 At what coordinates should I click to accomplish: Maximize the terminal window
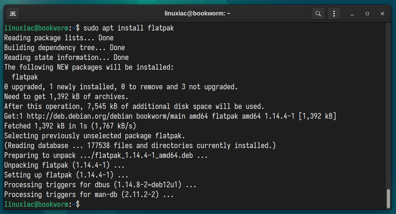pyautogui.click(x=367, y=14)
